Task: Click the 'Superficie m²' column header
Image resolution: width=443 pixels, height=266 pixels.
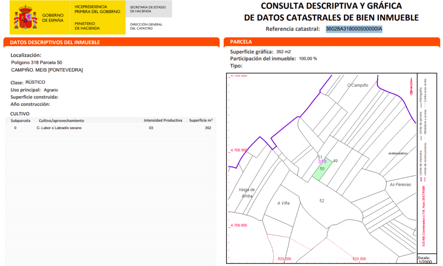Action: [201, 120]
